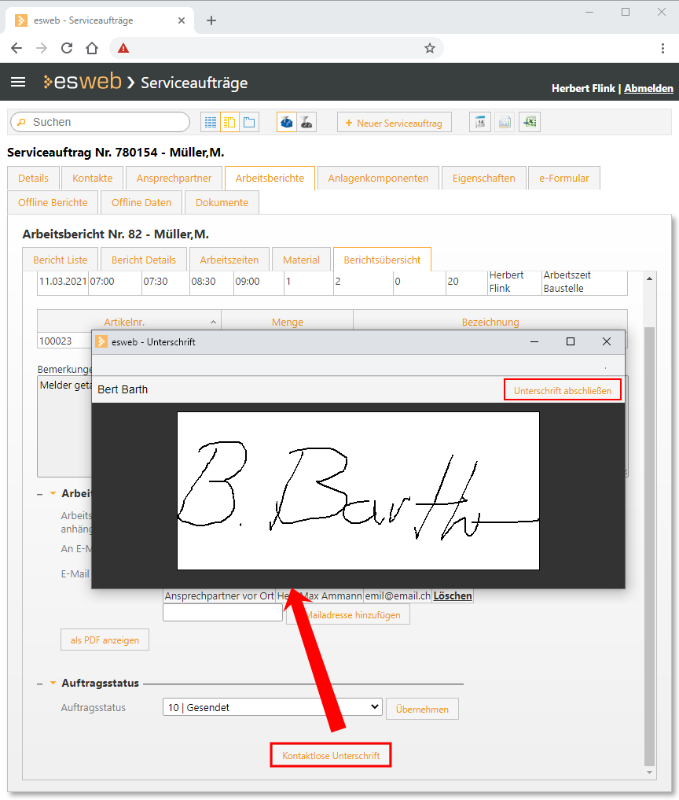Maximize the Unterschrift dialog window
This screenshot has height=800, width=679.
tap(571, 342)
